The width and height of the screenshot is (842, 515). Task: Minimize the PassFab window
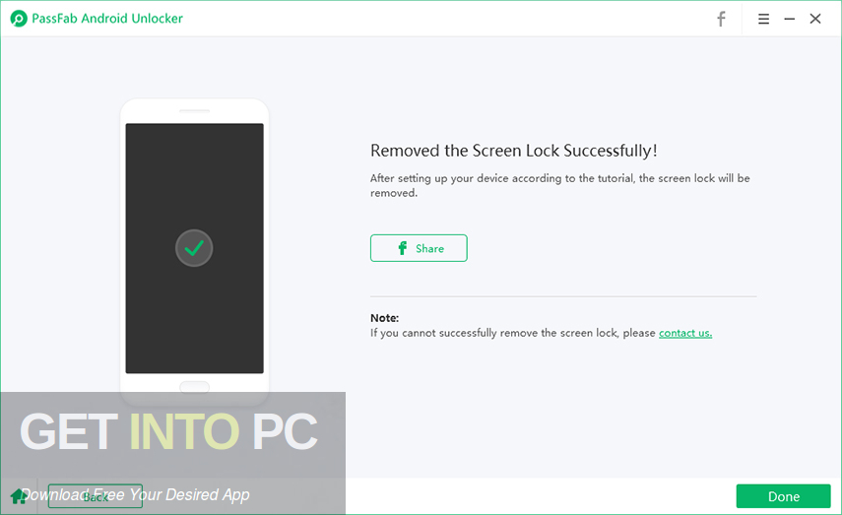click(x=789, y=19)
